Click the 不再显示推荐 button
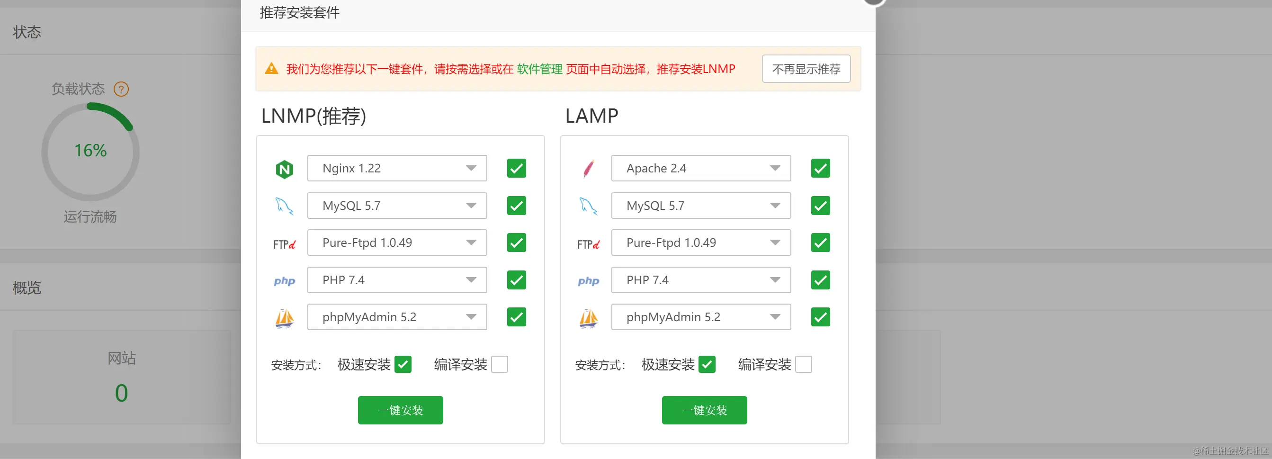The width and height of the screenshot is (1272, 459). pos(806,69)
